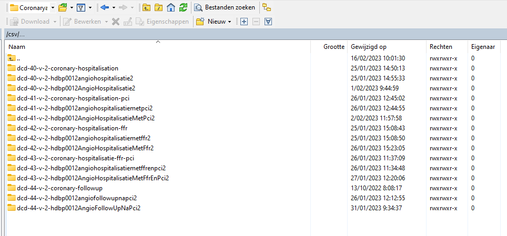Click the select files plus icon
507x236 pixels.
tap(244, 22)
